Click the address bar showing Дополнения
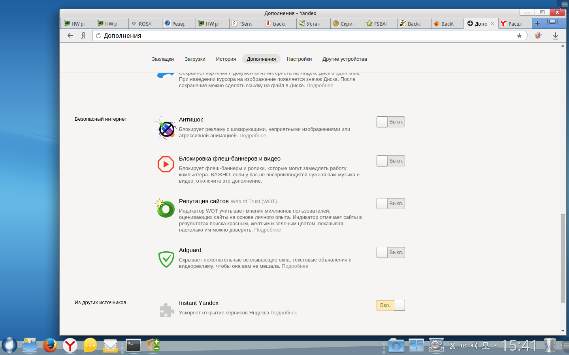 (310, 35)
